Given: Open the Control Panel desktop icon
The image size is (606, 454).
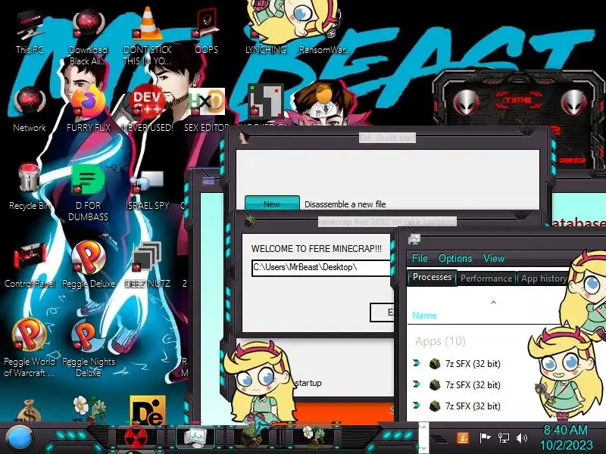Looking at the screenshot, I should point(30,266).
